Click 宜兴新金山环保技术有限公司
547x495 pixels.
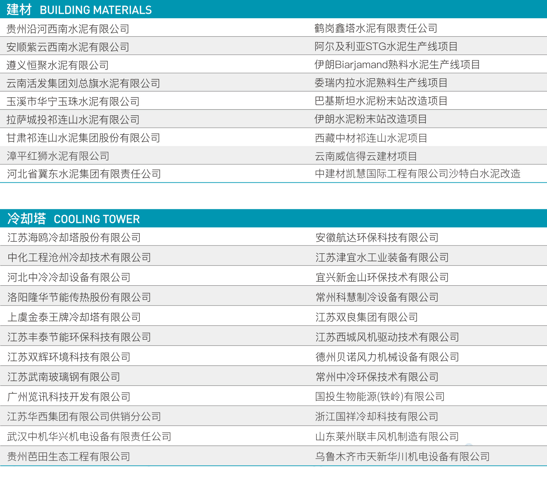pos(382,277)
